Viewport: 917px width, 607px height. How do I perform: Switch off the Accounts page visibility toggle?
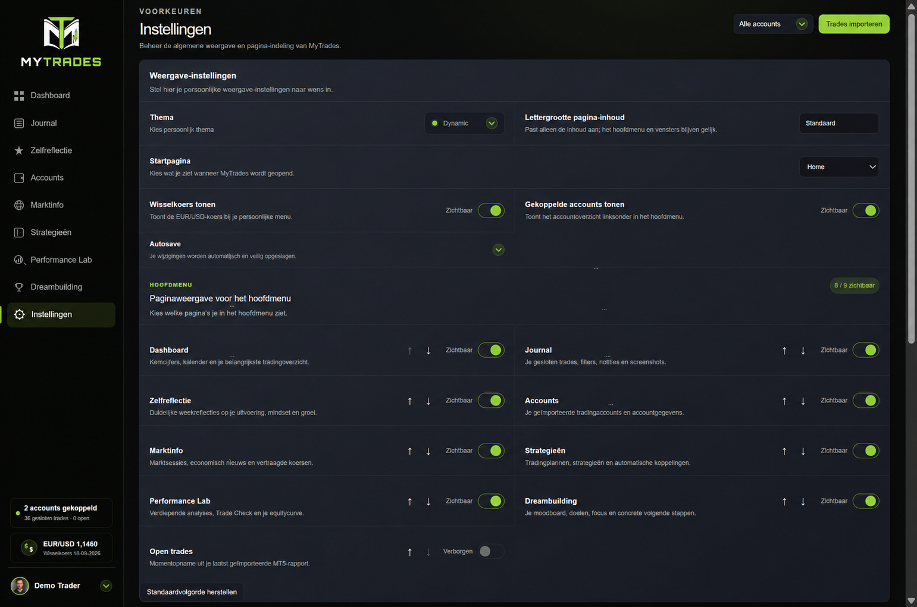click(866, 401)
